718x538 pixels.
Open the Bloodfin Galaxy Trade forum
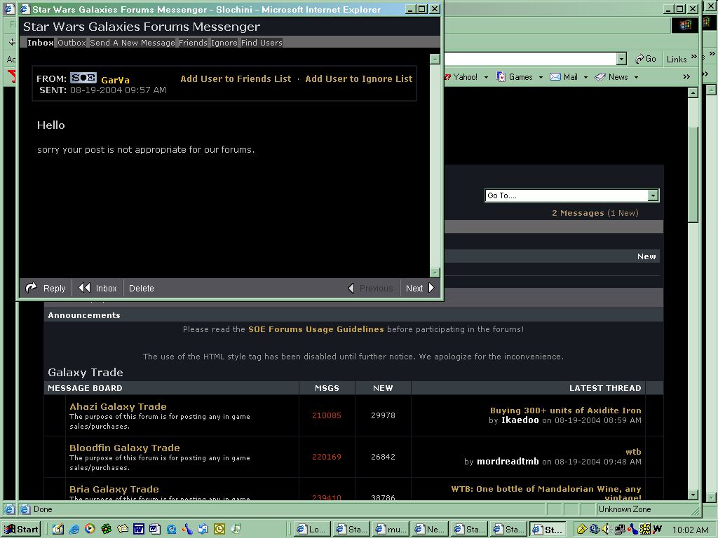click(125, 448)
